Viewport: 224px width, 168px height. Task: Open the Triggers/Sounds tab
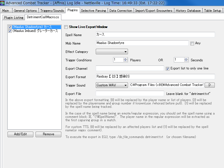52,11
